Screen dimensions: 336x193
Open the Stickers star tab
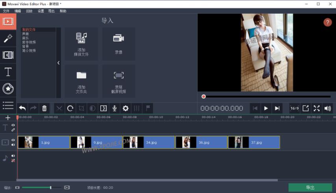pyautogui.click(x=8, y=89)
